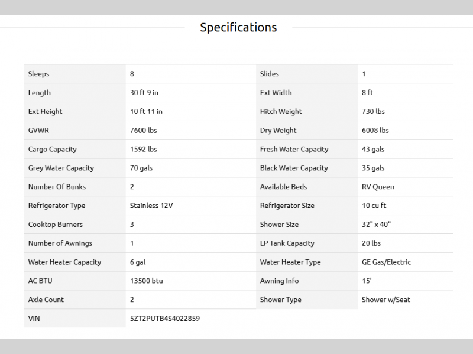Click the Shower w/Seat value
Viewport: 473px width, 354px height.
385,300
